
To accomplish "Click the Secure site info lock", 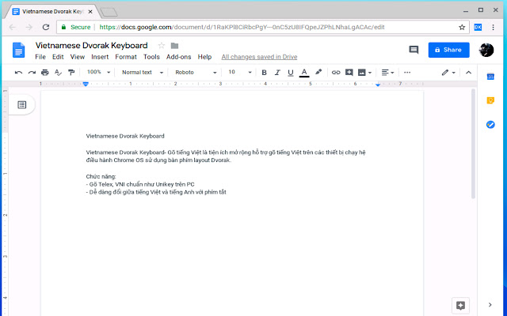I will pyautogui.click(x=76, y=27).
